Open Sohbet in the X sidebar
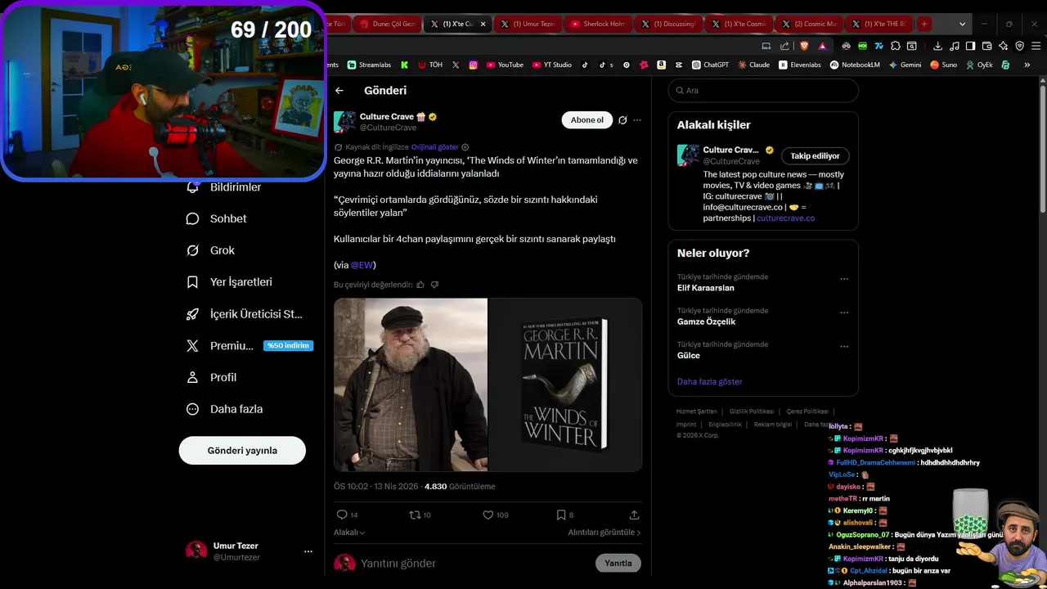This screenshot has width=1047, height=589. click(217, 218)
